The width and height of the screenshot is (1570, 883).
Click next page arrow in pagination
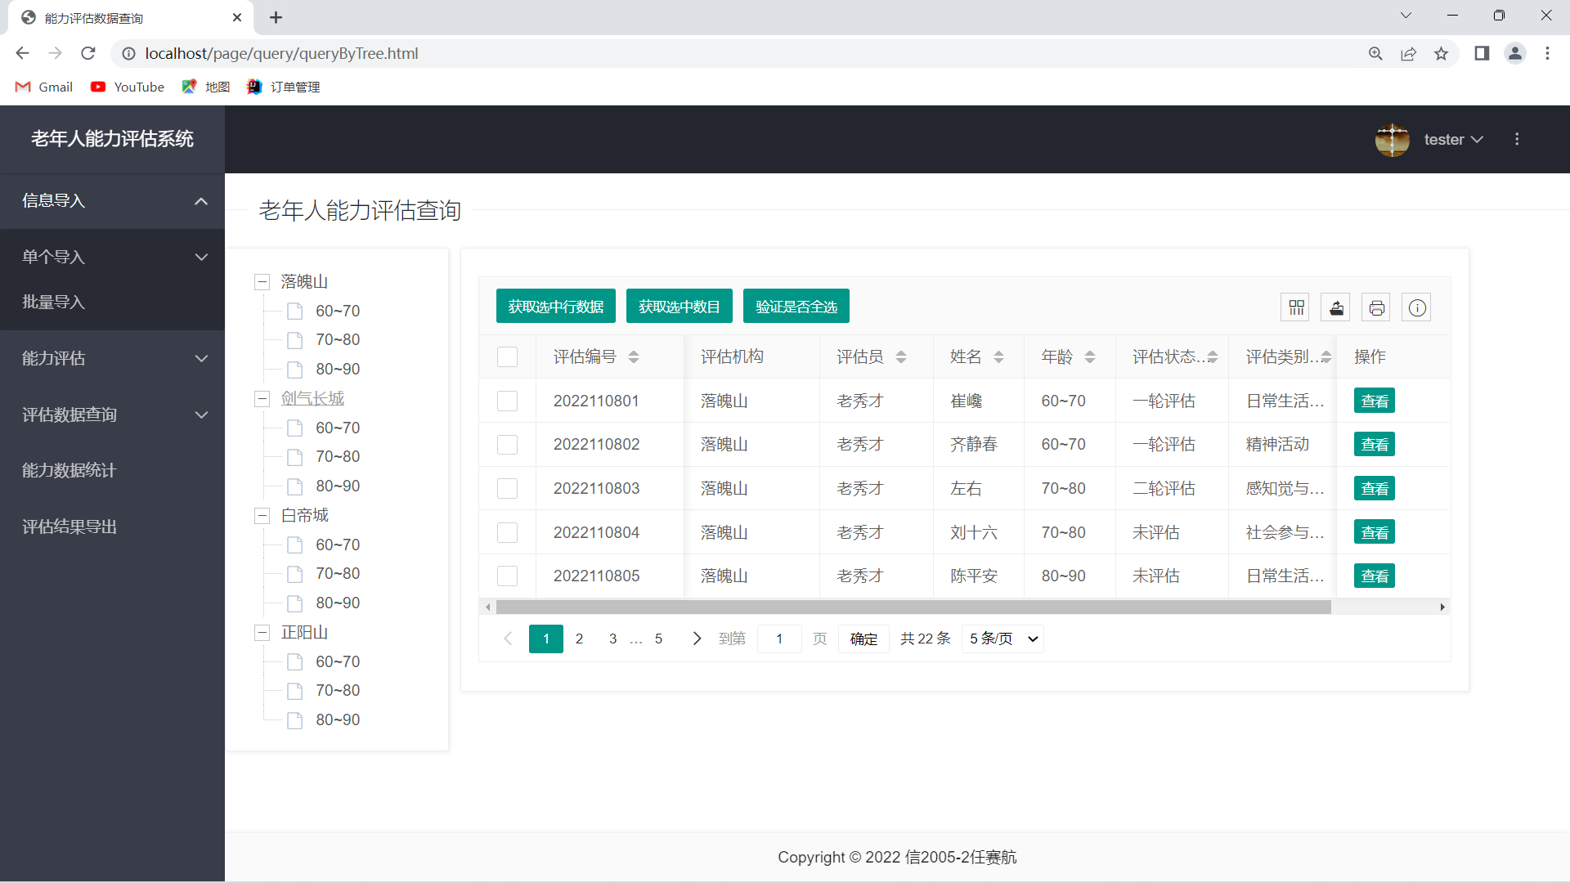tap(697, 639)
